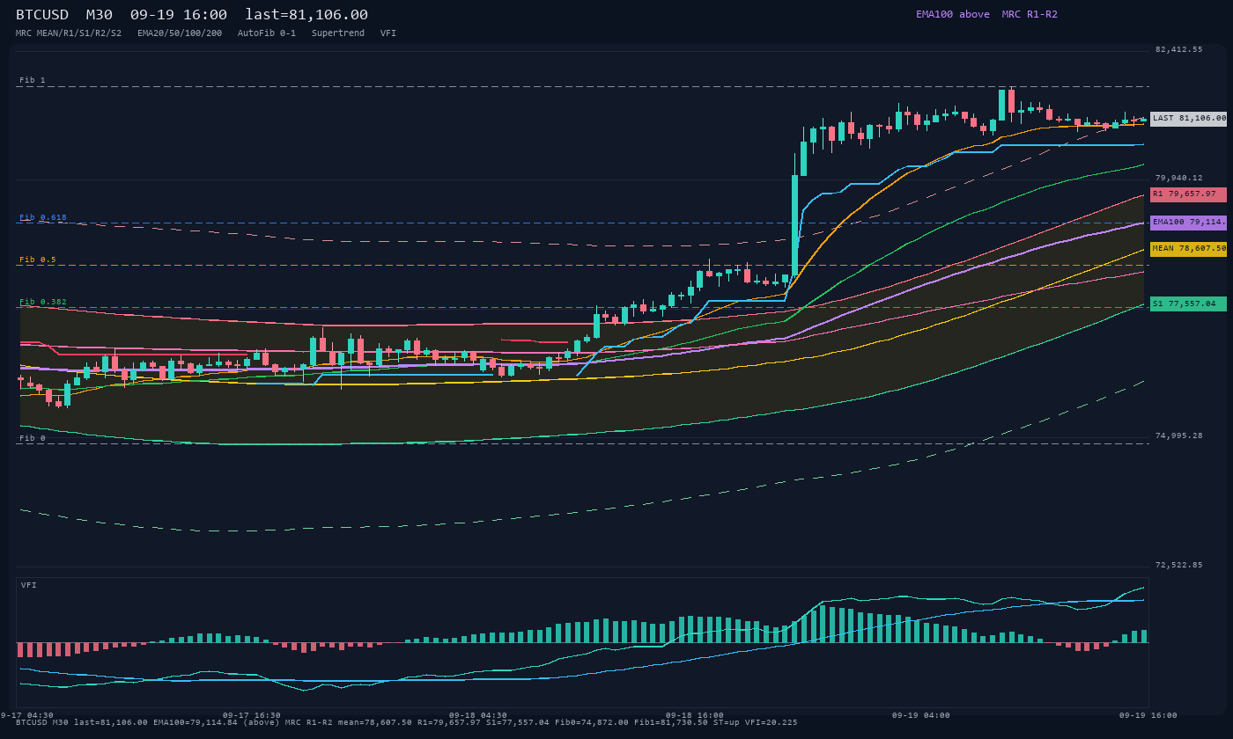Click the Supertrend indicator label
The image size is (1233, 739).
coord(338,33)
